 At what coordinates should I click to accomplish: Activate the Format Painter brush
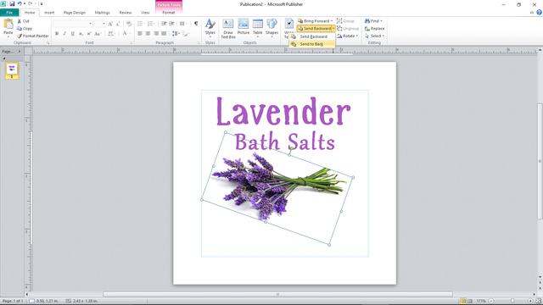point(33,36)
